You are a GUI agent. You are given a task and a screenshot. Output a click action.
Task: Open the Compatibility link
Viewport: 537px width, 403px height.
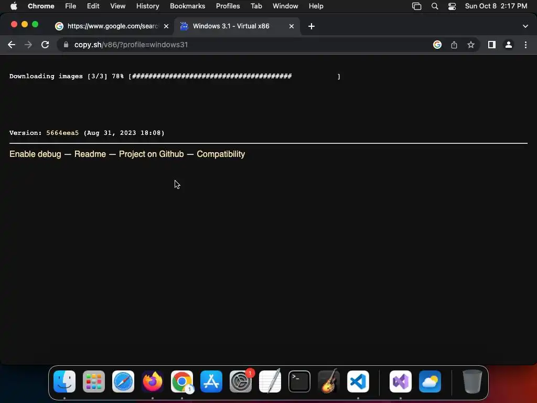[221, 154]
